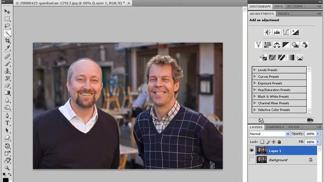Switch to the Info tab

click(278, 7)
